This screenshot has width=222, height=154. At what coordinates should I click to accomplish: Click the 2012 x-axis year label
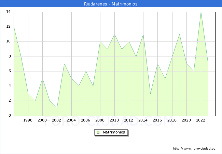[129, 120]
